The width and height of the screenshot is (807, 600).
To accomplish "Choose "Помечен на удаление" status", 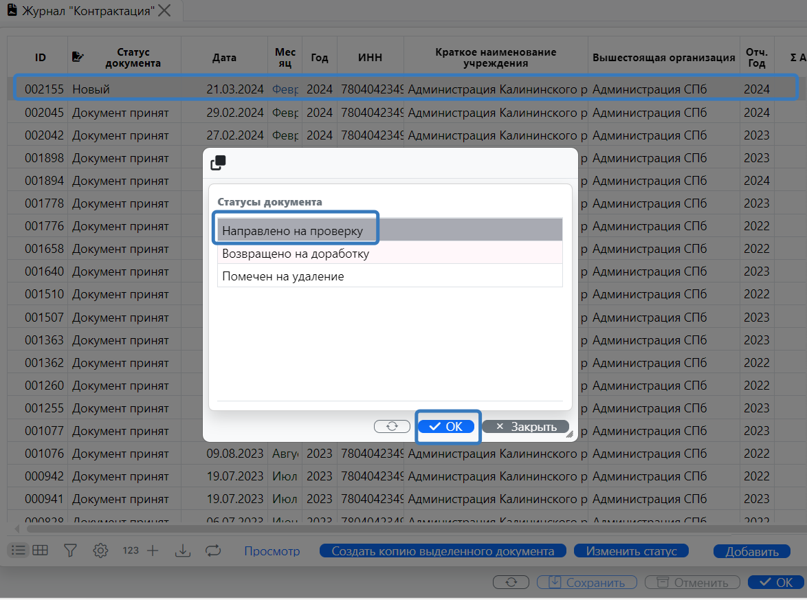I will 389,276.
